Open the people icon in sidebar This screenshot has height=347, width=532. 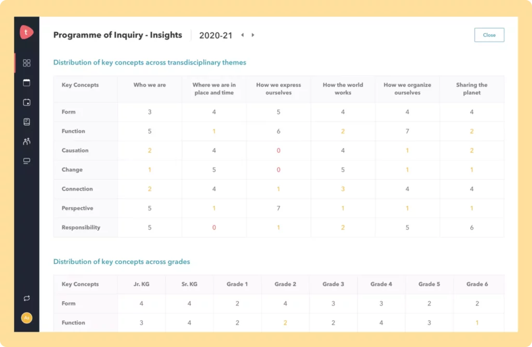(27, 141)
